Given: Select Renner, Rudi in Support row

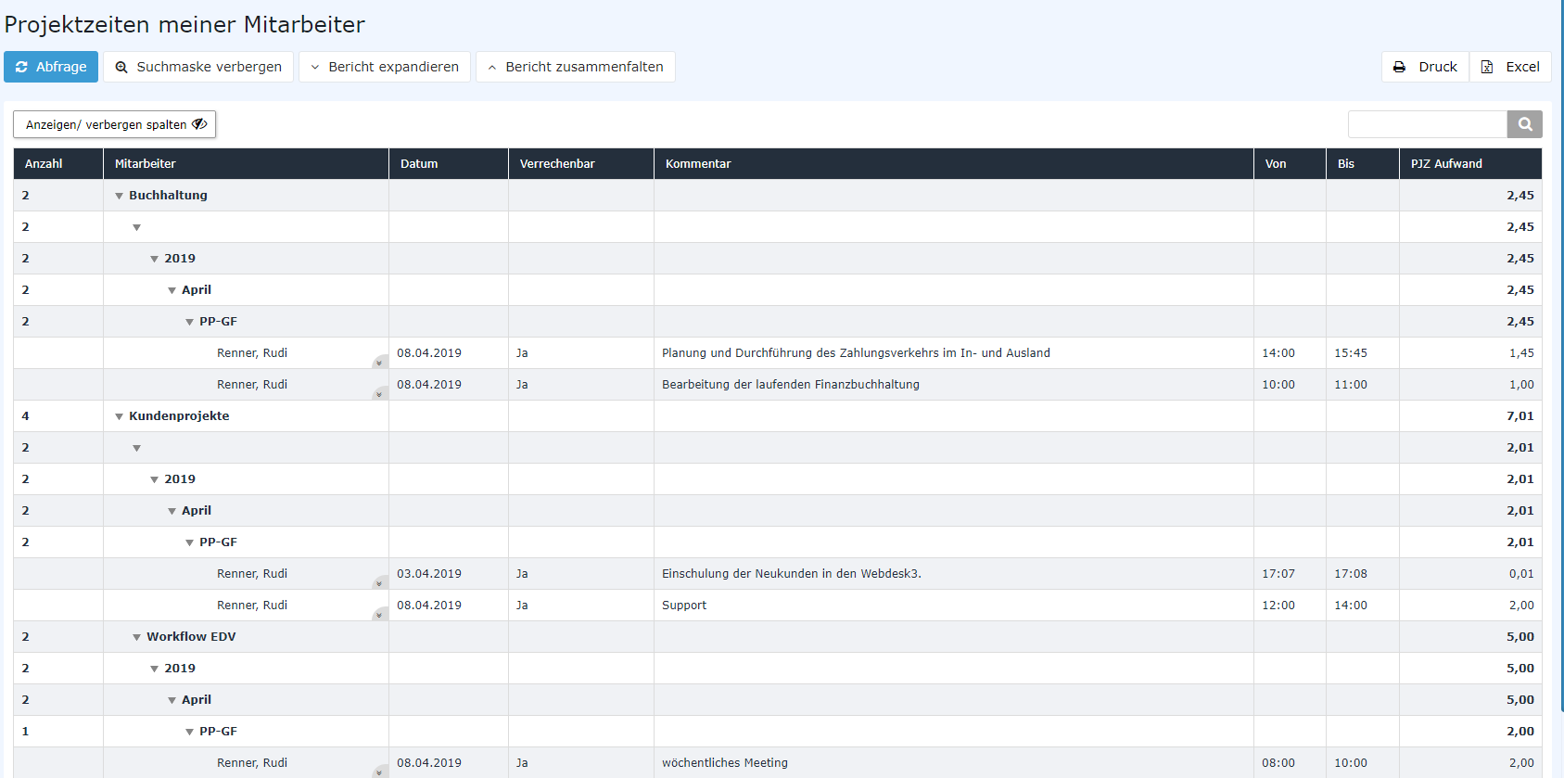Looking at the screenshot, I should [x=252, y=606].
